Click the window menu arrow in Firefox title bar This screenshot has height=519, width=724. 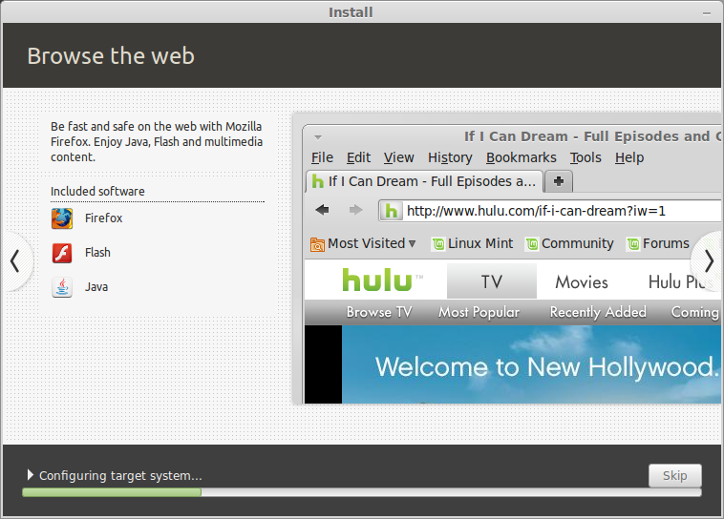(318, 137)
